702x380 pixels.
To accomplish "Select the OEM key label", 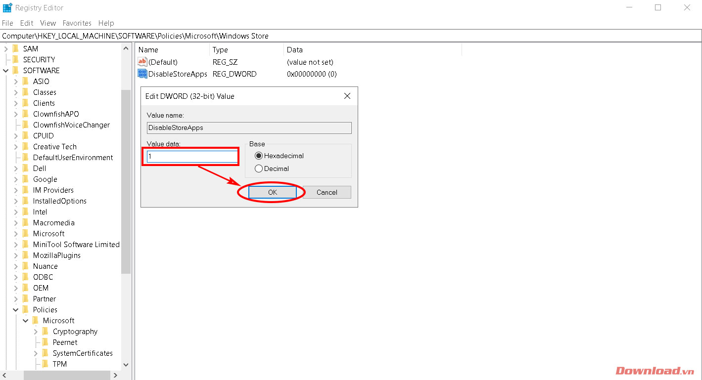I will [x=41, y=288].
